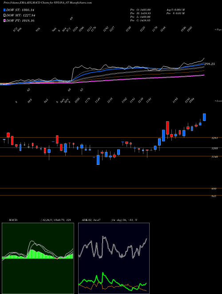The image size is (222, 294).
Task: Click the chart title mentioning MunafaSutra.com
Action: click(48, 3)
